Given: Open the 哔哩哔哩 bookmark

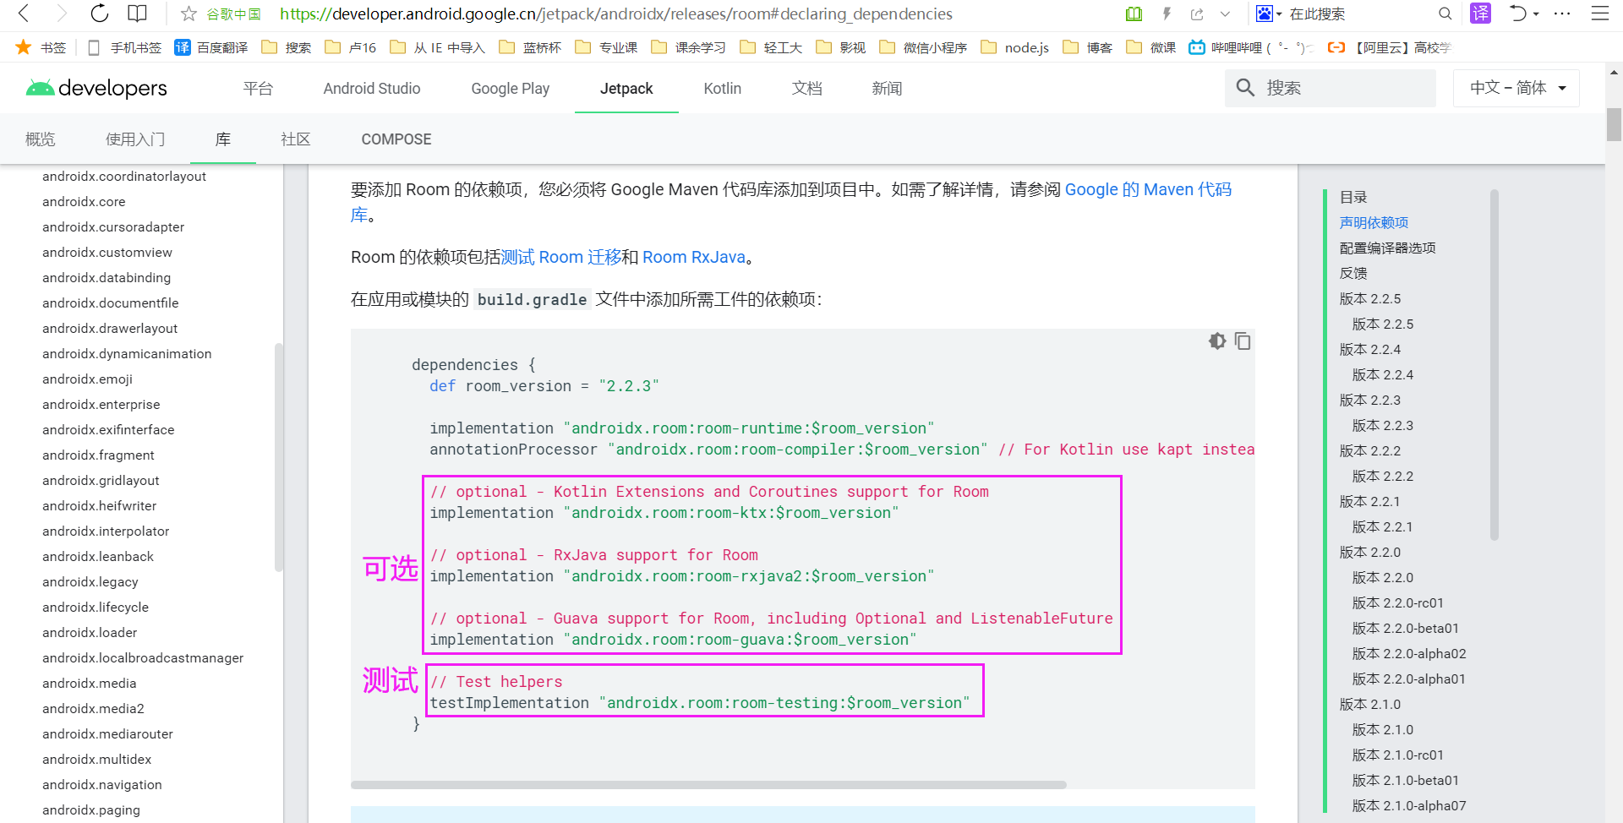Looking at the screenshot, I should coord(1251,47).
